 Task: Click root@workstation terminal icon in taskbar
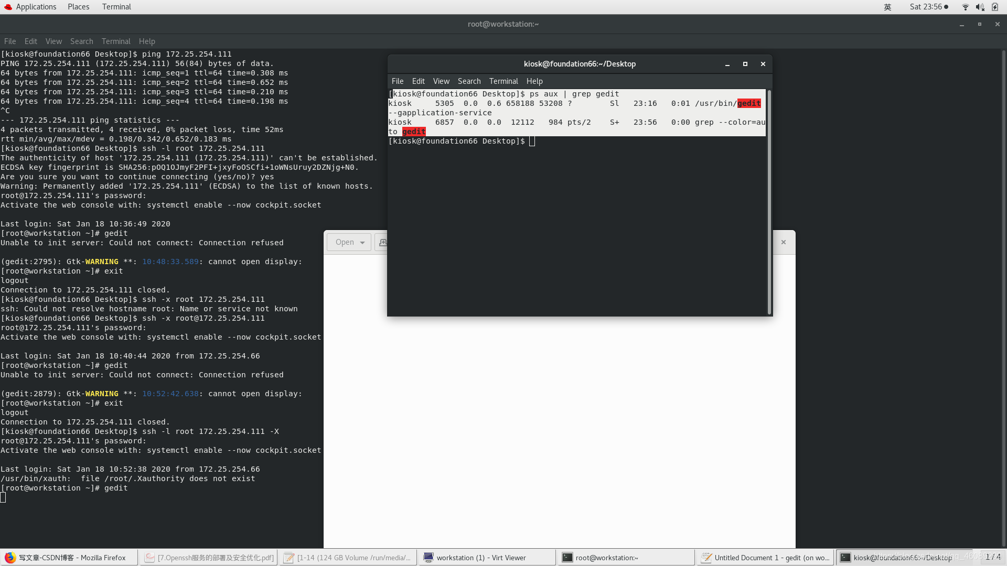coord(567,558)
